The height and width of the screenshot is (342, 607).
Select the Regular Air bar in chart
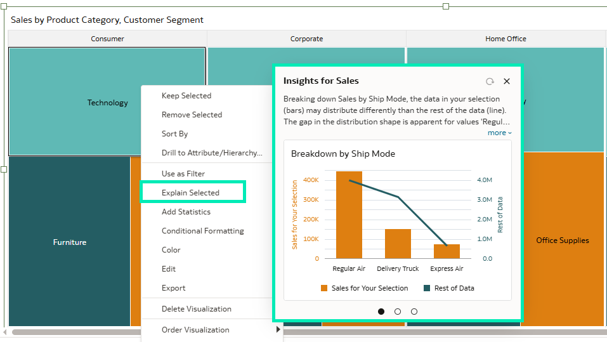(x=349, y=214)
